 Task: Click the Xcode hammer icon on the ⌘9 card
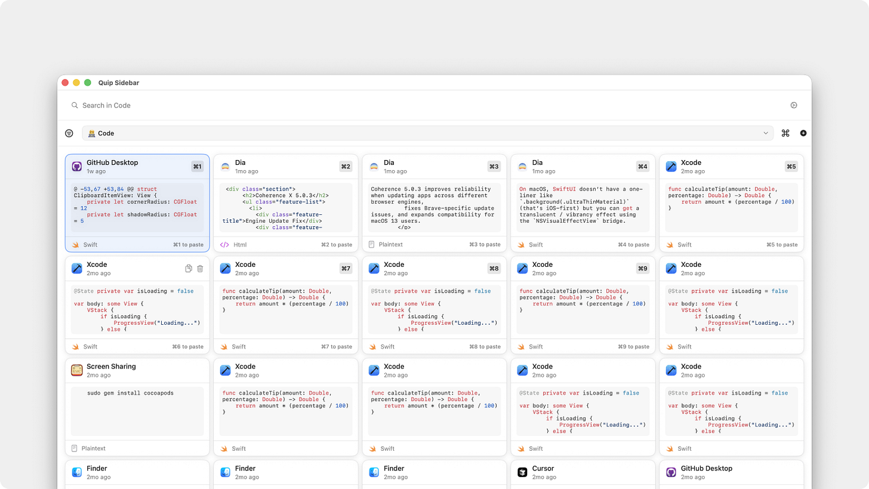coord(522,269)
